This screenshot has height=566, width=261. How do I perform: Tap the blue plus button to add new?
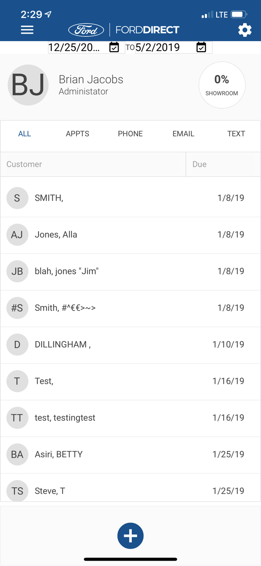130,535
